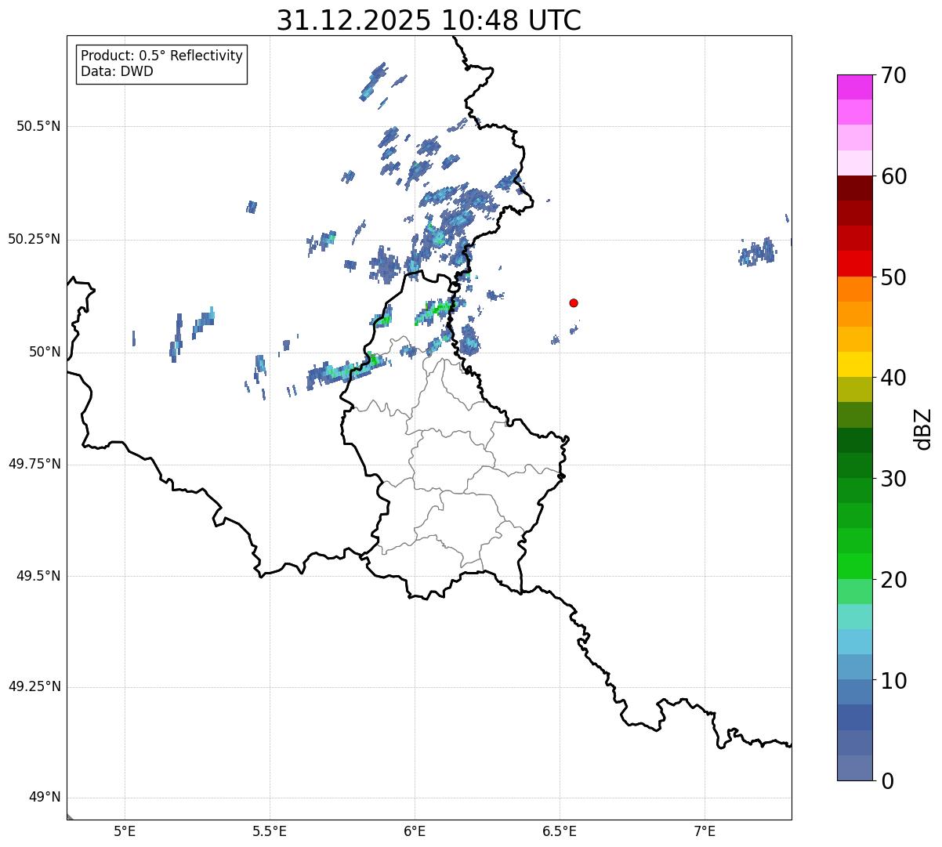Click the 'Data: DWD' label

[x=117, y=71]
